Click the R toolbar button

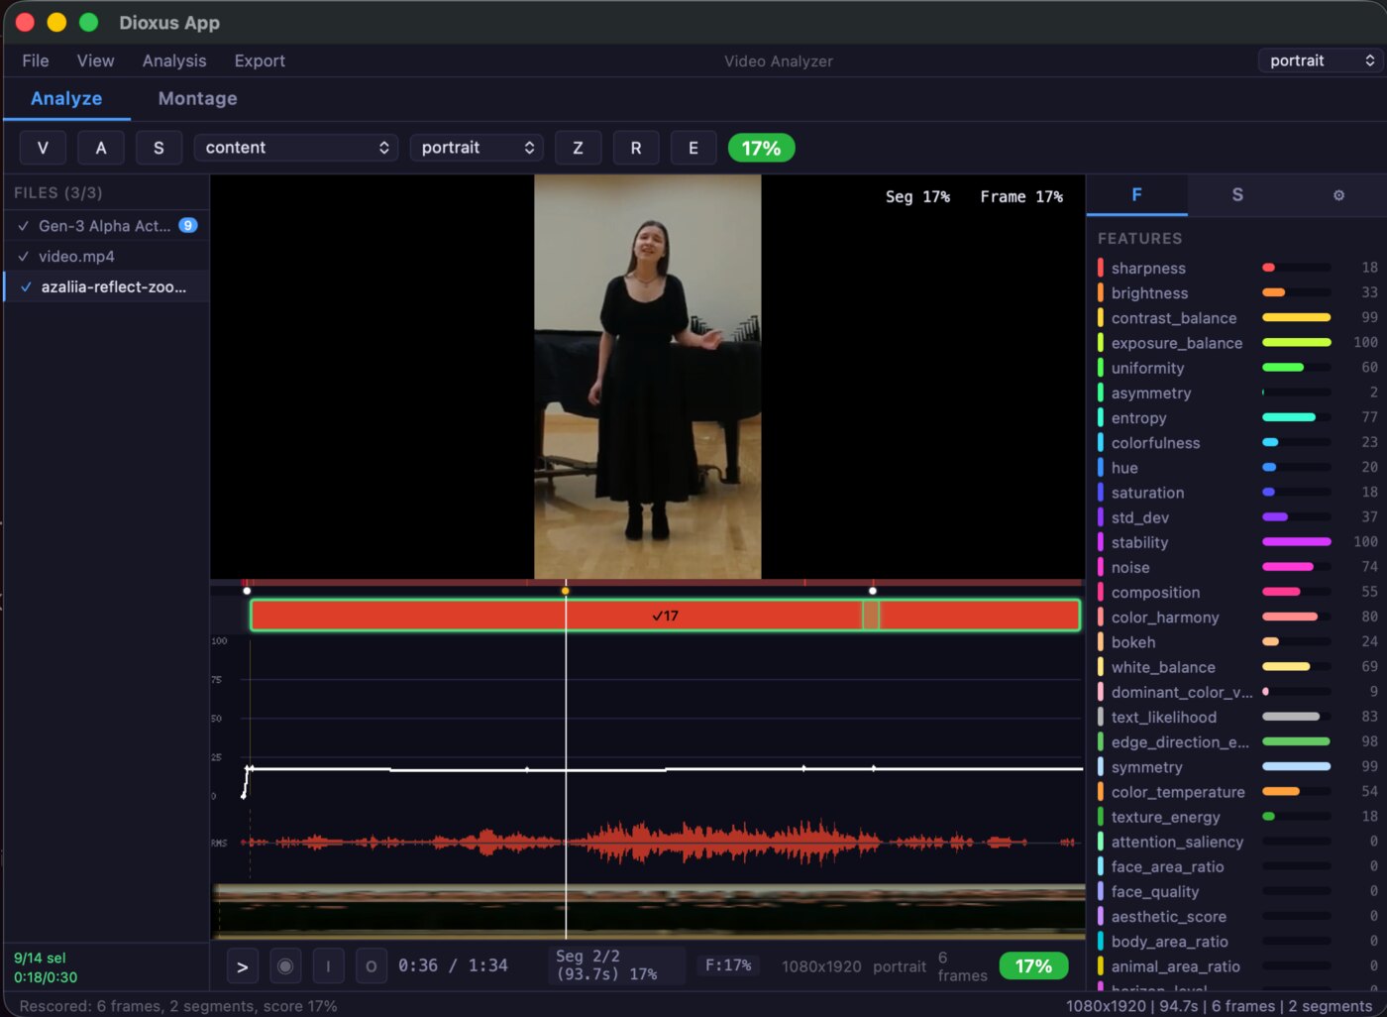[636, 148]
